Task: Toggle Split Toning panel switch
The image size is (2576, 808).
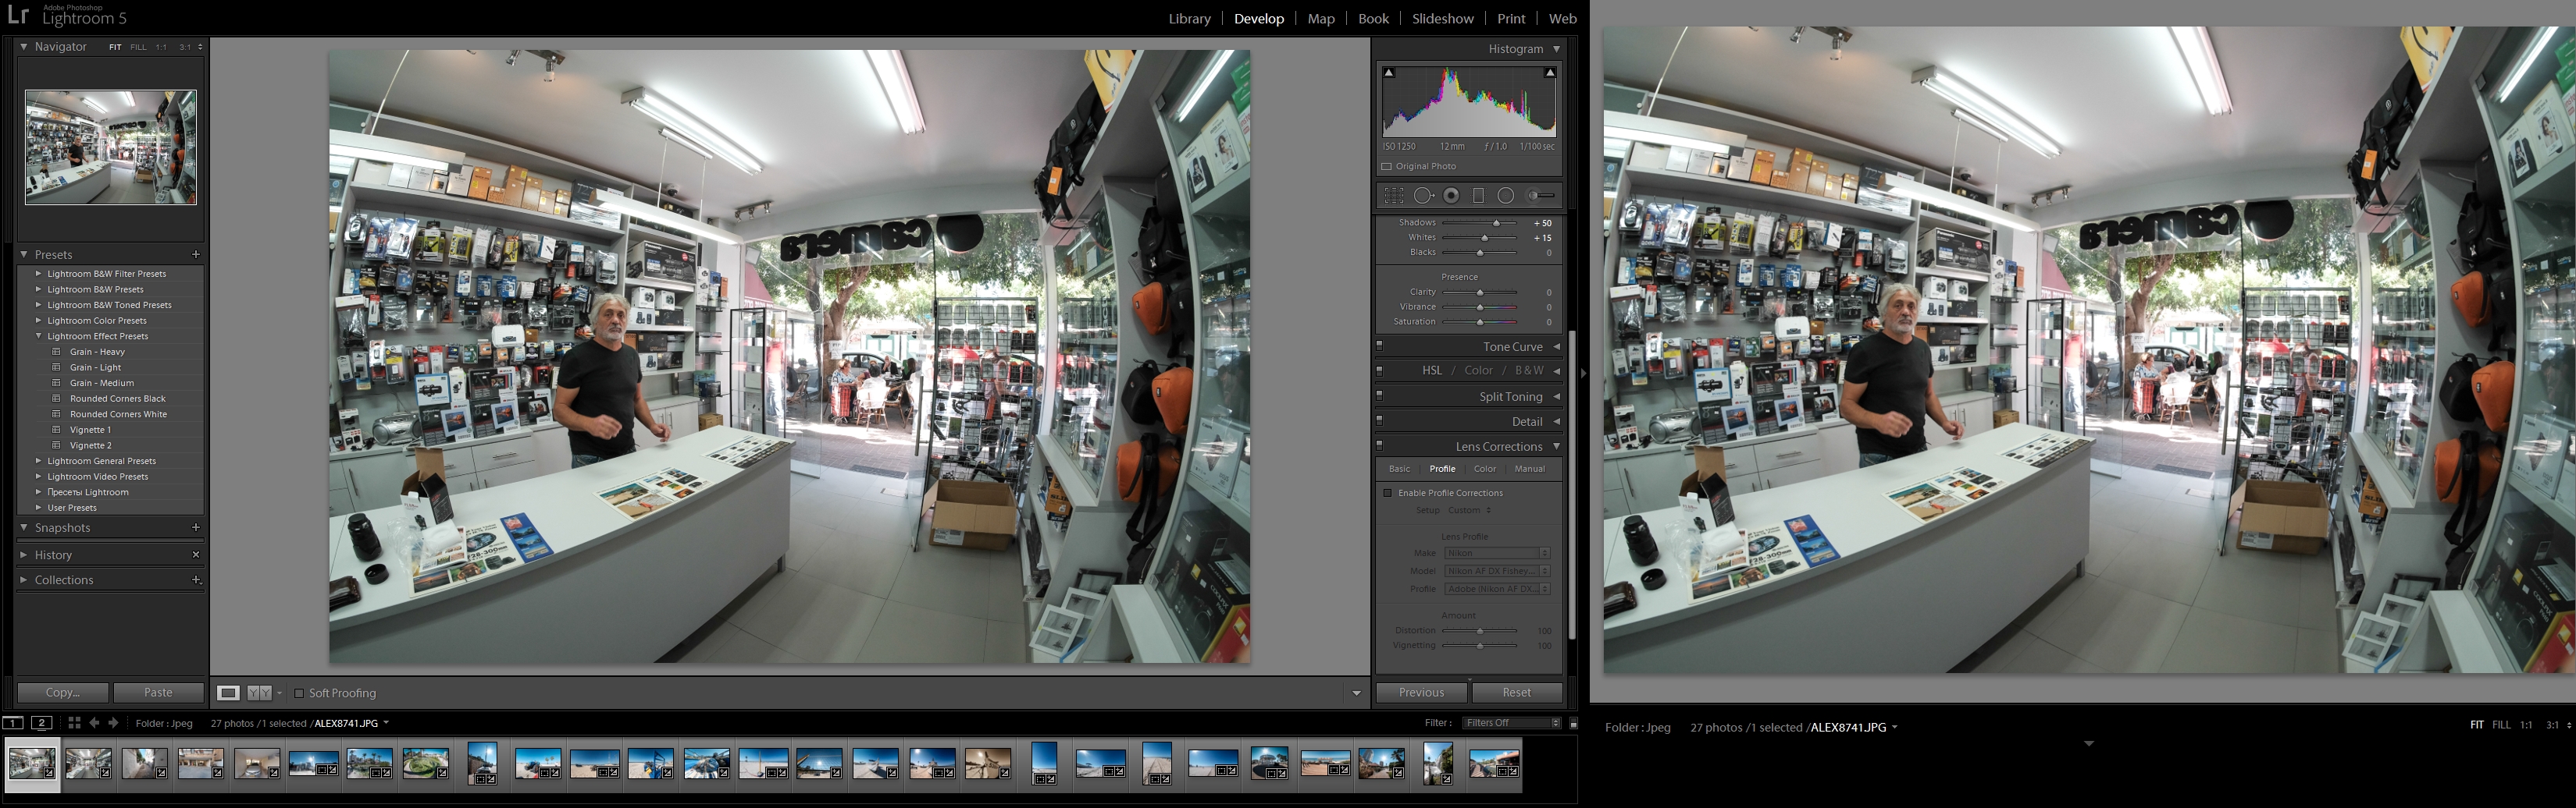Action: [x=1380, y=396]
